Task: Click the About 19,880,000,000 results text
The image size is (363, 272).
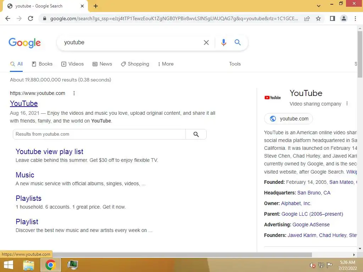Action: 60,80
